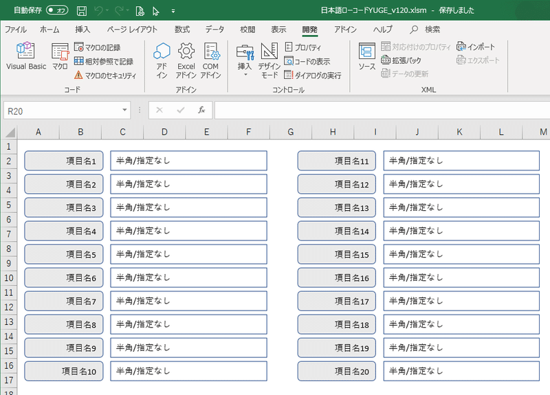Click the 項目名16 button

[337, 278]
